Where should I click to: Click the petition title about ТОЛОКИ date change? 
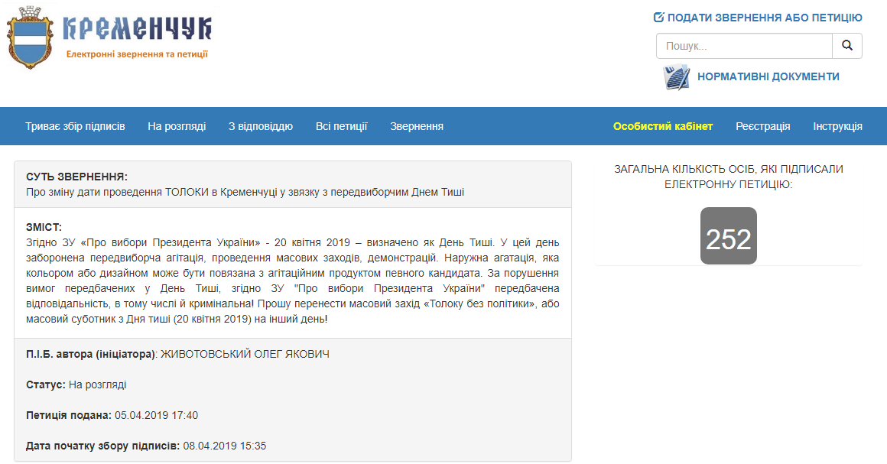tap(245, 192)
